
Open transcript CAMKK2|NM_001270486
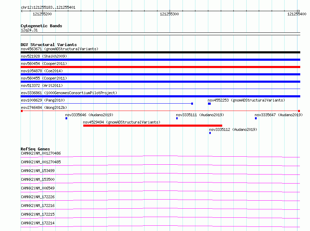(41, 153)
